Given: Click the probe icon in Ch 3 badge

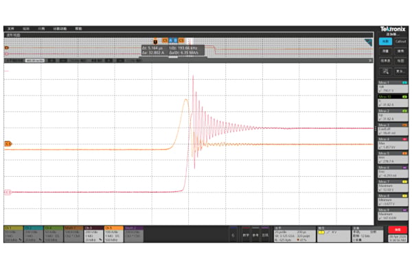Looking at the screenshot, I should pos(100,240).
